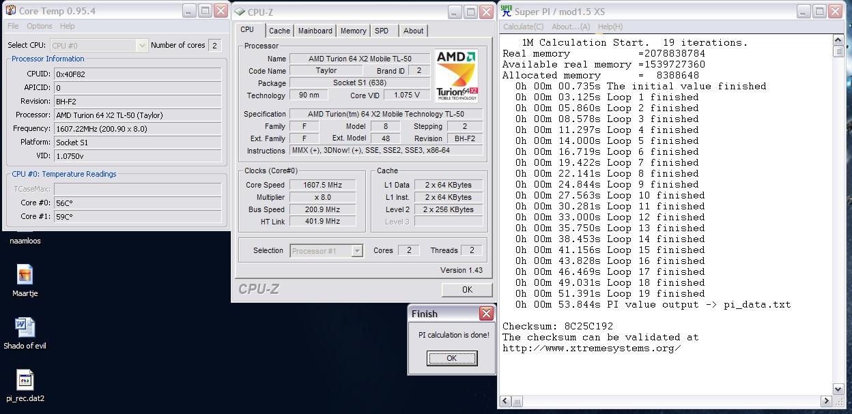Click the Bus Speed value 200.9 MHz

[x=323, y=209]
